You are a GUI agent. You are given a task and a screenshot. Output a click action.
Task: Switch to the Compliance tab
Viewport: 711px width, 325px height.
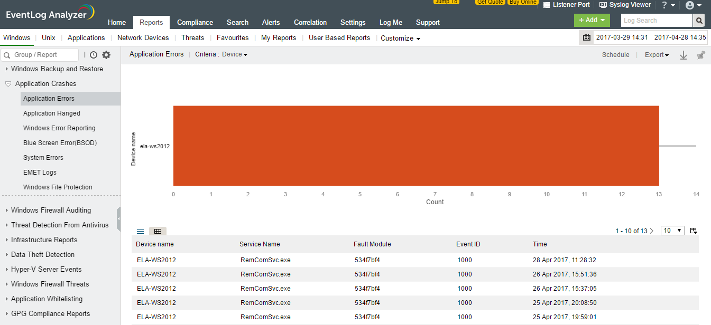[x=195, y=22]
